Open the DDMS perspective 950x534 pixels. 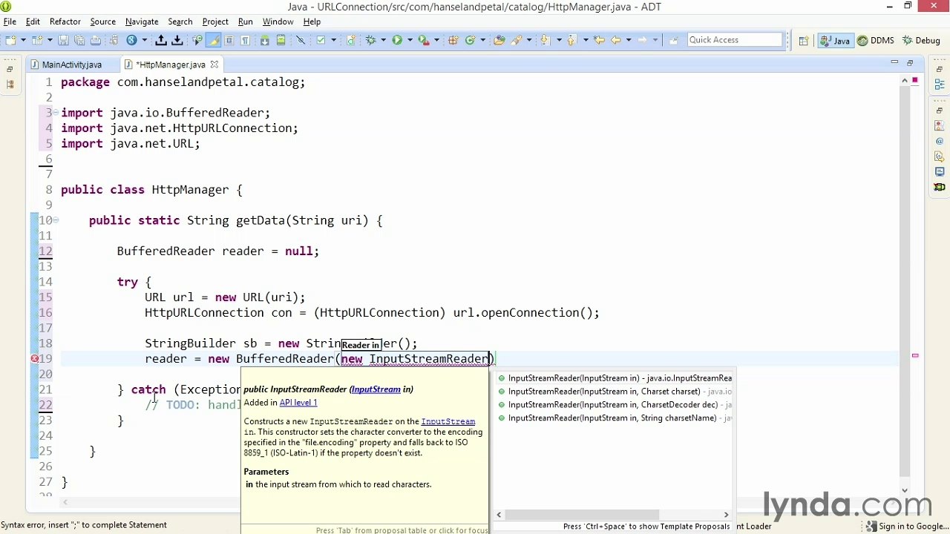pyautogui.click(x=876, y=40)
